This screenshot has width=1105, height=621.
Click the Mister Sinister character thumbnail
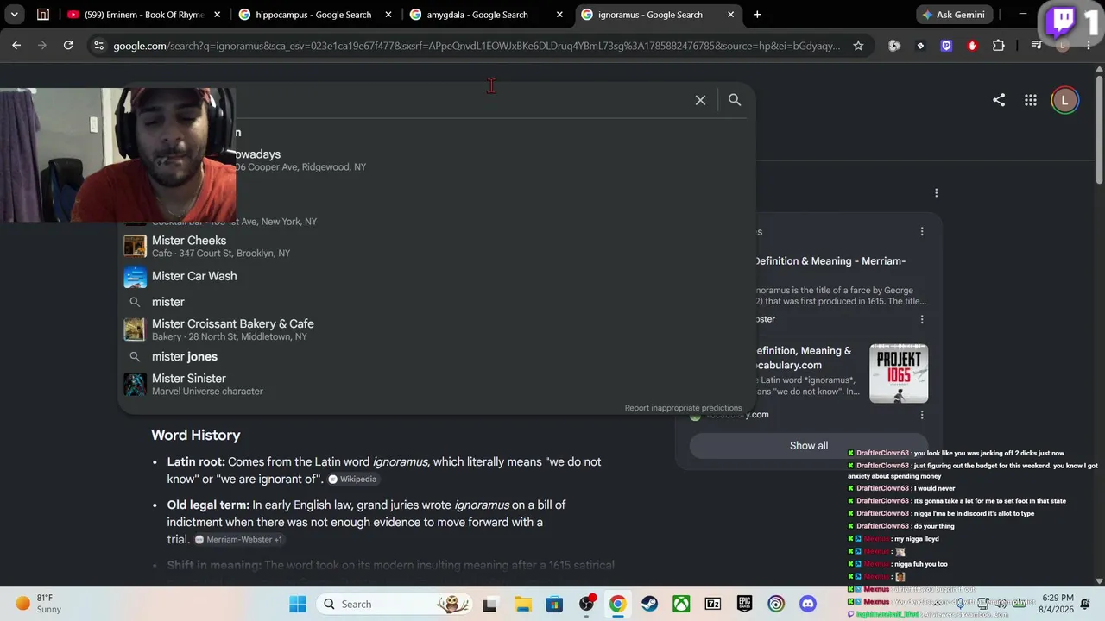(x=135, y=384)
